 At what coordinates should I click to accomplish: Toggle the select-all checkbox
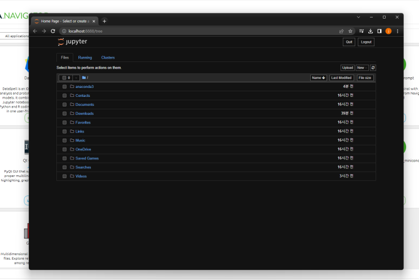64,78
